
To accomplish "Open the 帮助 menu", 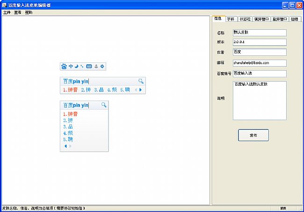I will [x=29, y=13].
